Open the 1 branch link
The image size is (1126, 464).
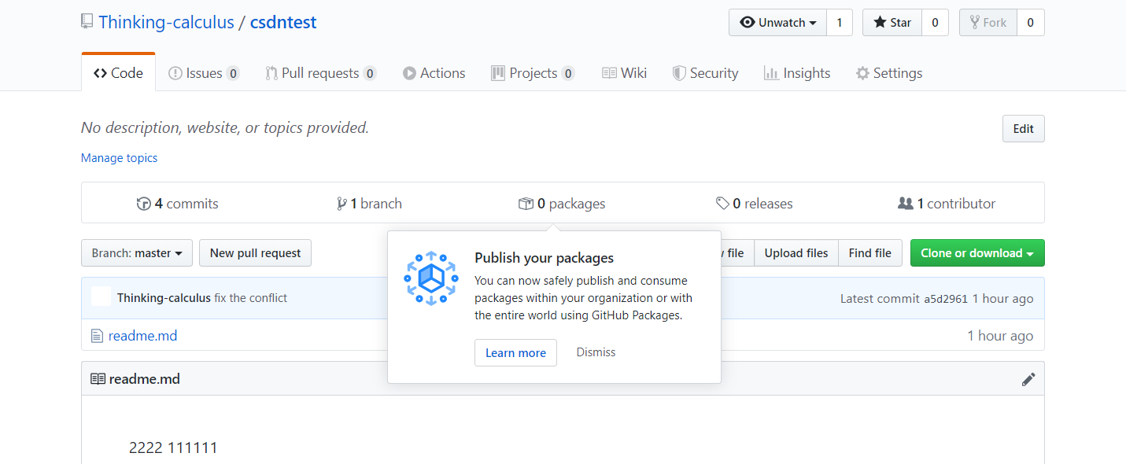coord(369,204)
